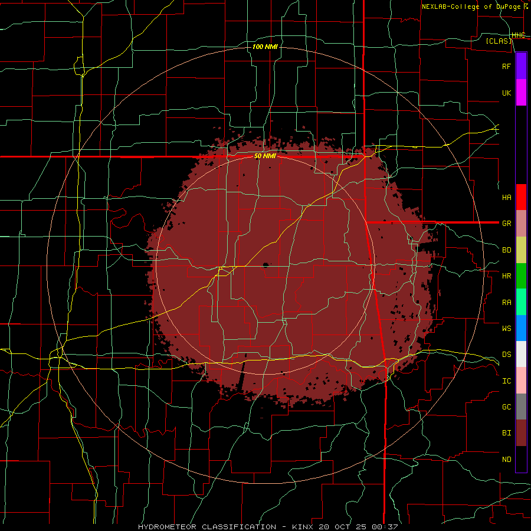Click the RF purple legend color block
This screenshot has width=531, height=531.
tap(521, 66)
